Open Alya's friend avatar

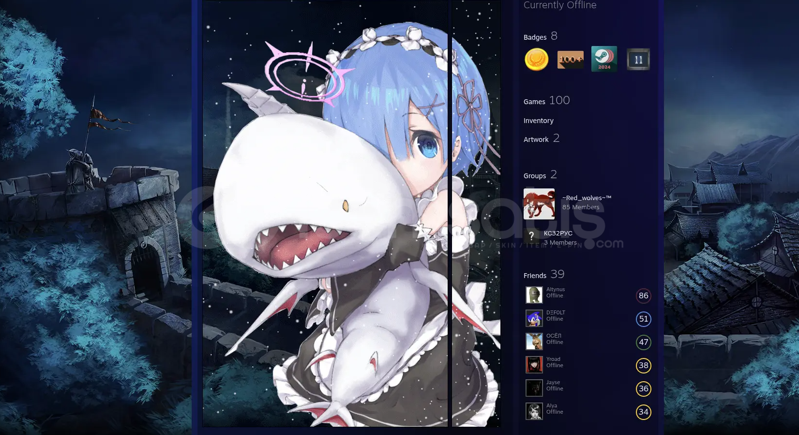534,411
